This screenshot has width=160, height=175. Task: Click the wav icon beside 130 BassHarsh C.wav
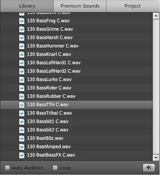click(x=22, y=38)
